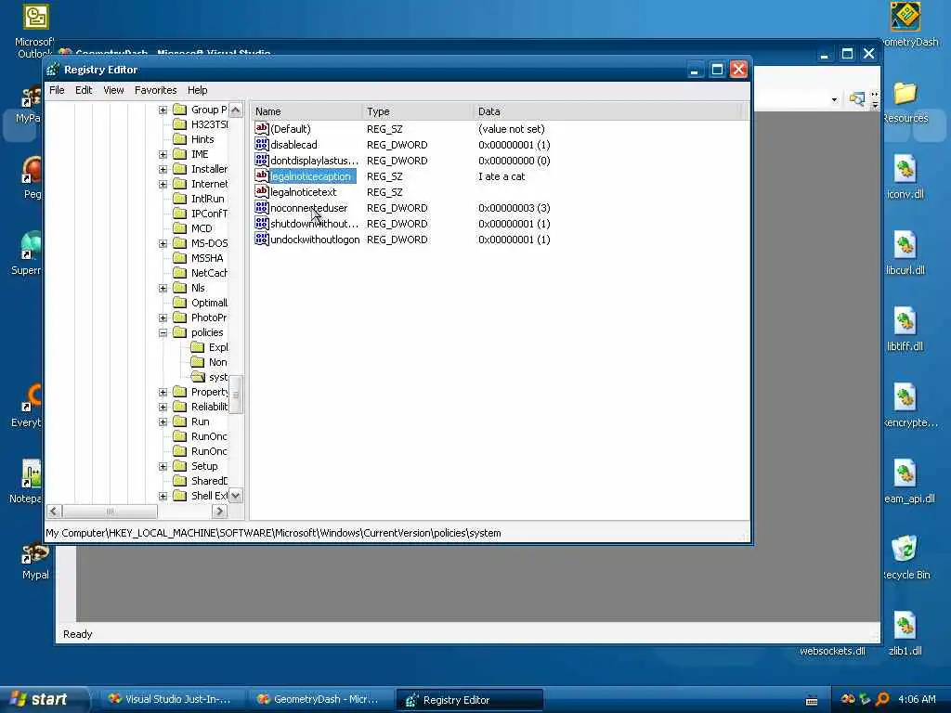Select the H323TSP folder icon

click(179, 124)
